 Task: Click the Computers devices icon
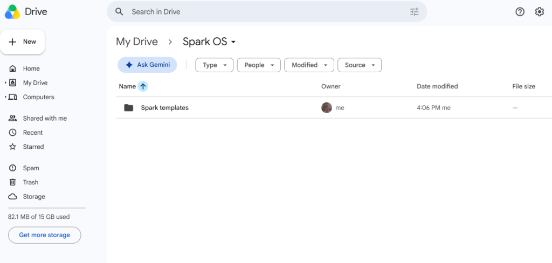pos(13,97)
